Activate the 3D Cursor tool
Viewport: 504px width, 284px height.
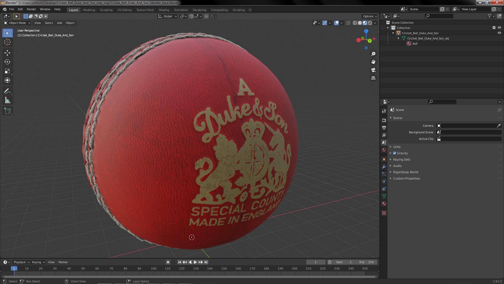tap(7, 42)
